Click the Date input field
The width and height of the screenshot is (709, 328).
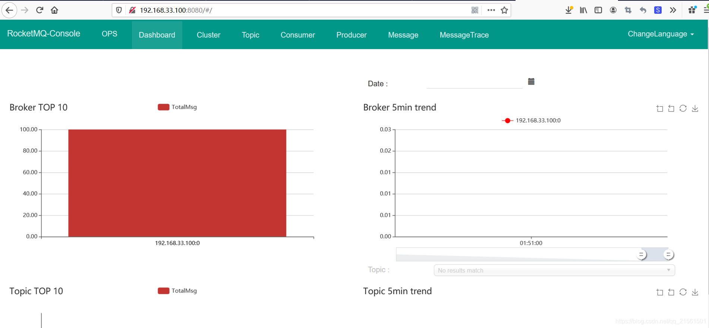click(x=475, y=83)
